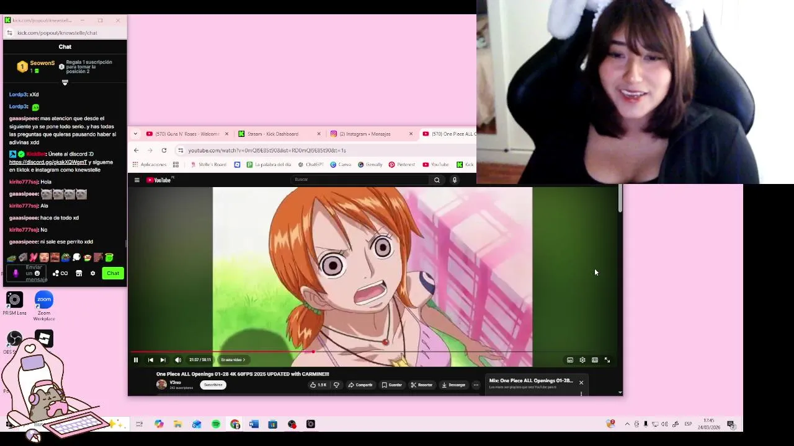
Task: Open the Genially bookmark
Action: coord(370,165)
